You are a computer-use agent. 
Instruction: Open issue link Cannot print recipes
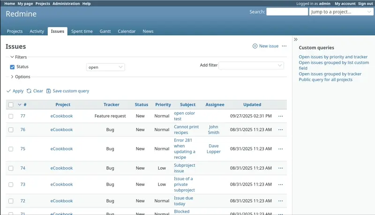[x=186, y=130]
